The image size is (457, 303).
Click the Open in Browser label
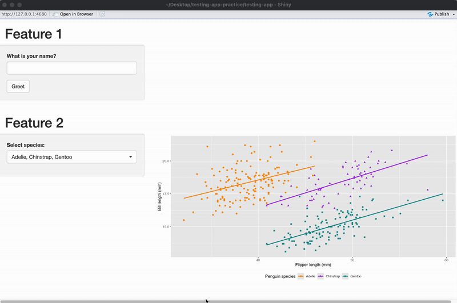point(77,14)
